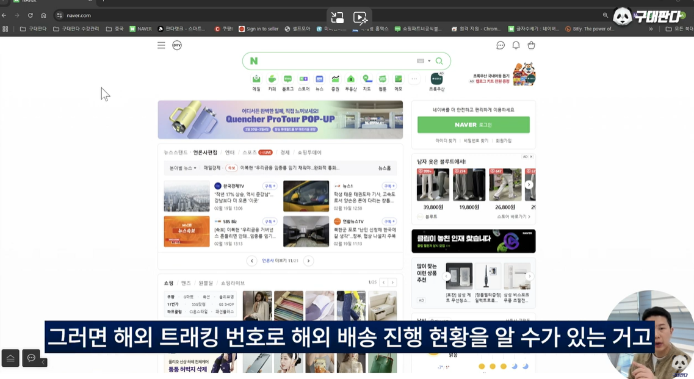Advance the recommended products carousel to the right
The width and height of the screenshot is (694, 379).
point(529,276)
